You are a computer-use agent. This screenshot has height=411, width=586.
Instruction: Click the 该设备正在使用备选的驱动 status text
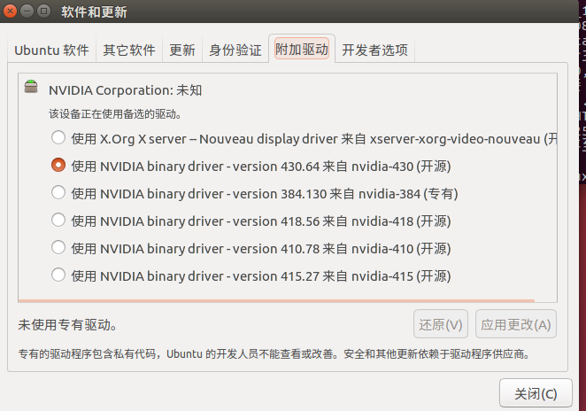[115, 113]
